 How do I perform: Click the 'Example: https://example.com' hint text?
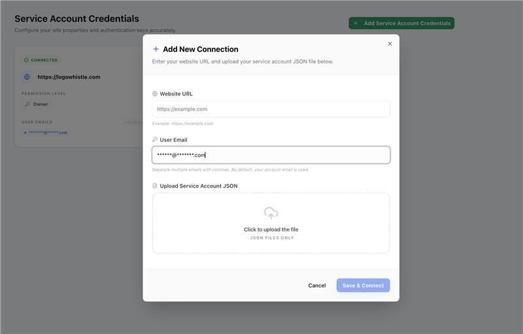pos(182,124)
